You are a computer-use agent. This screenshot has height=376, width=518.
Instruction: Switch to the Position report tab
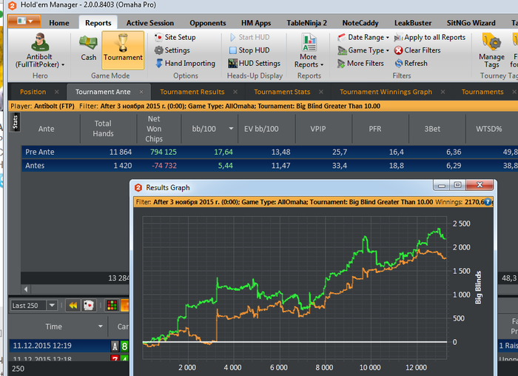[x=33, y=92]
